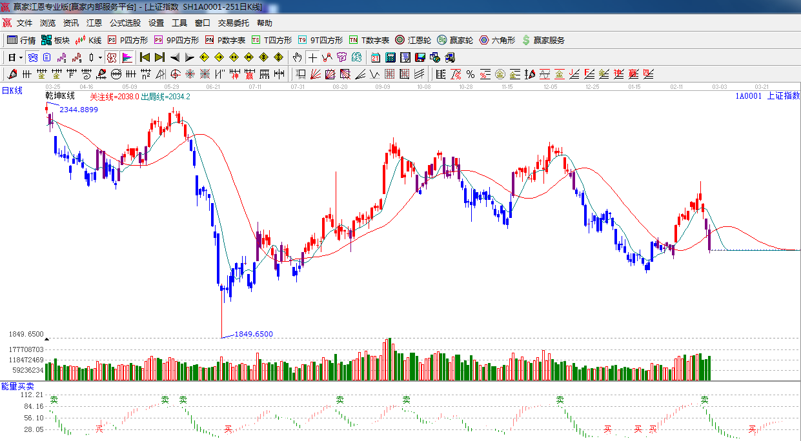Click the 1849.6500 low price label
The width and height of the screenshot is (801, 441).
(x=253, y=334)
